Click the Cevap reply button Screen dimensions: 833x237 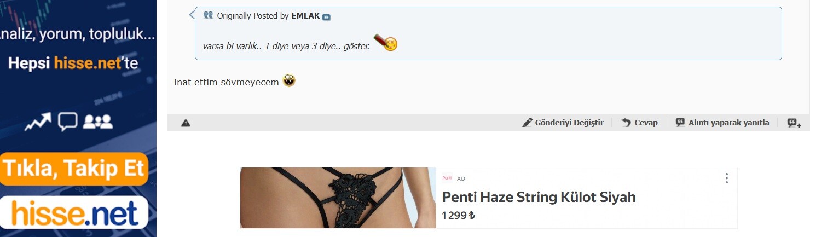(x=639, y=123)
